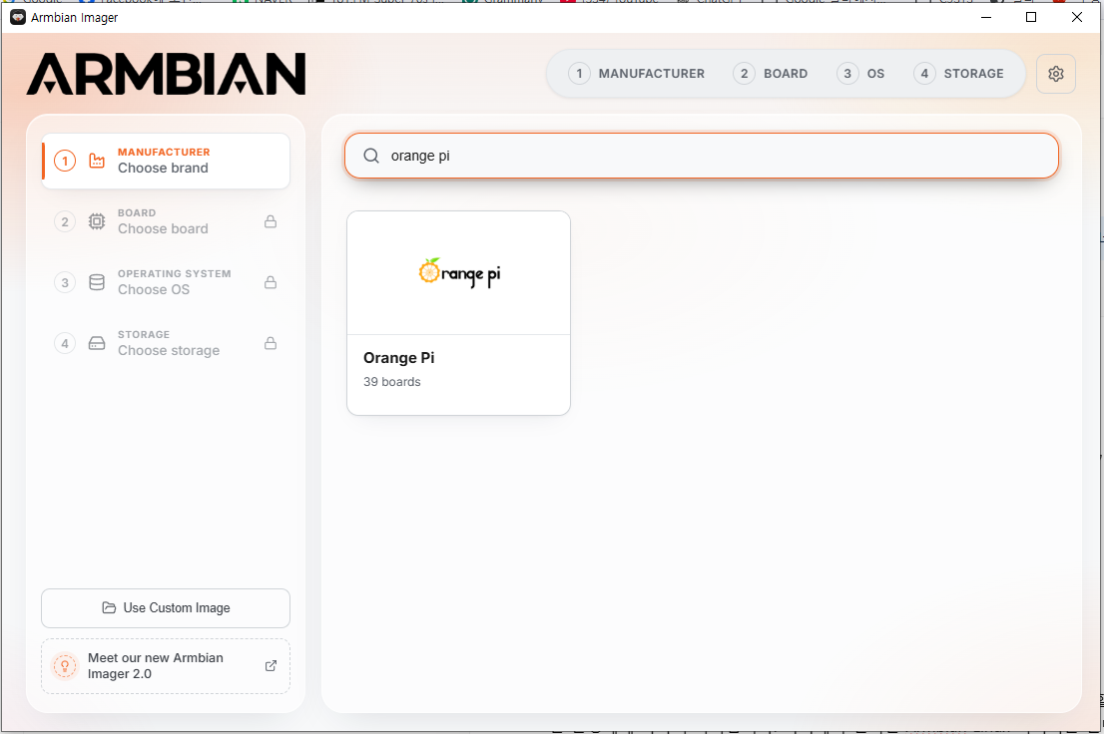Click the storage drive icon in sidebar
Image resolution: width=1104 pixels, height=734 pixels.
[97, 343]
